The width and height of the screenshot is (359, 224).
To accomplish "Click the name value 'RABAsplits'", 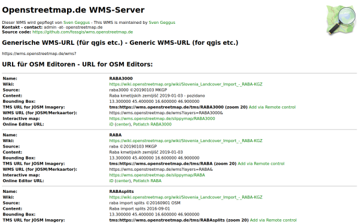I will pyautogui.click(x=121, y=192).
